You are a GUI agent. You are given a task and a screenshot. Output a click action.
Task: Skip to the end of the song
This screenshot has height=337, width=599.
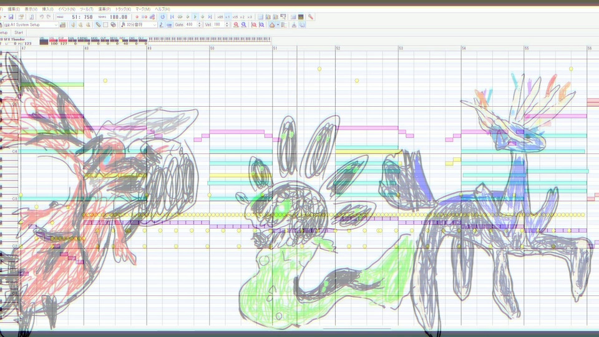(x=210, y=17)
